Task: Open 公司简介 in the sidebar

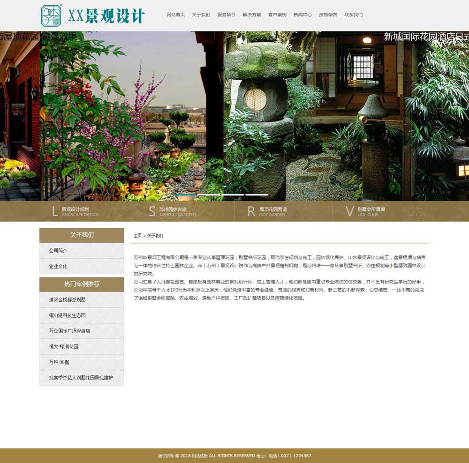Action: click(x=58, y=251)
